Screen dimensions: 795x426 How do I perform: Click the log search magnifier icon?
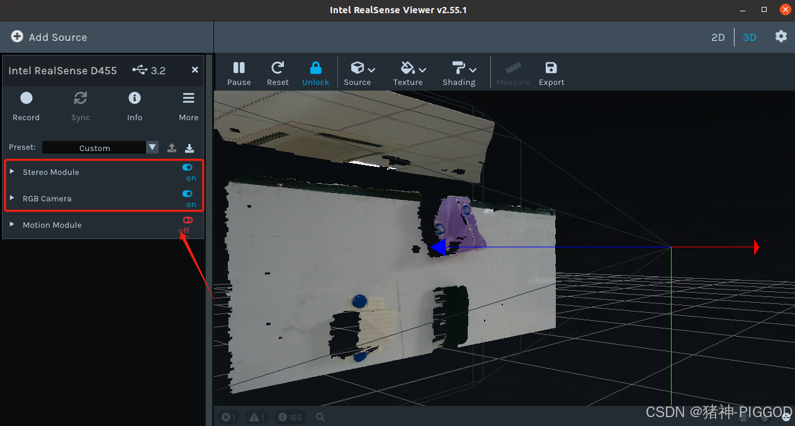click(320, 417)
